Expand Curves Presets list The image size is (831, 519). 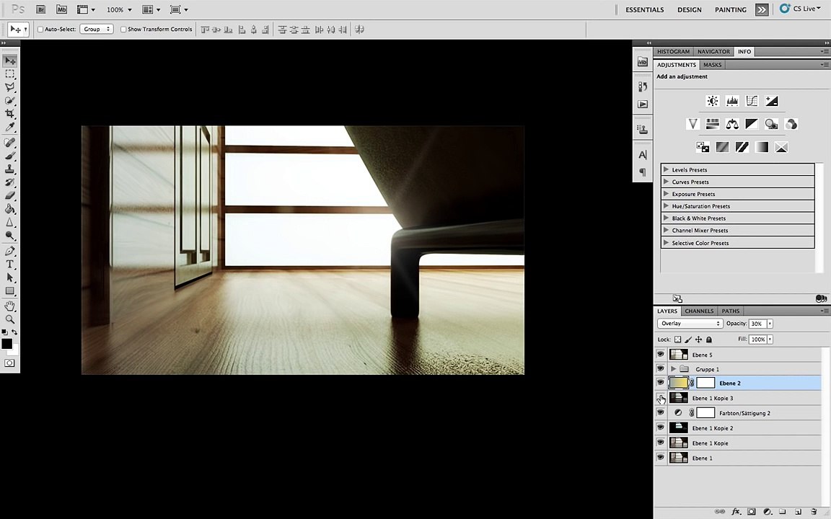click(667, 182)
